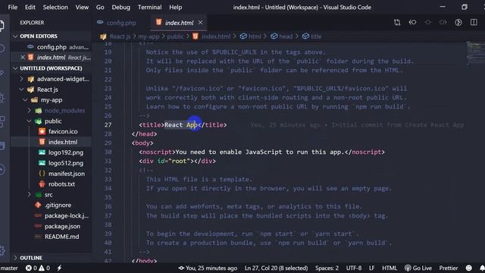Open config.php in open editors list
Screen dimensions: 485x273
[52, 47]
